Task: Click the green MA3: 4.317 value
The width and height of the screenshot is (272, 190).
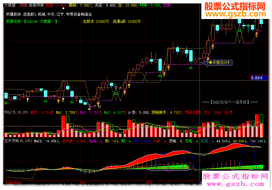Action: 115,112
